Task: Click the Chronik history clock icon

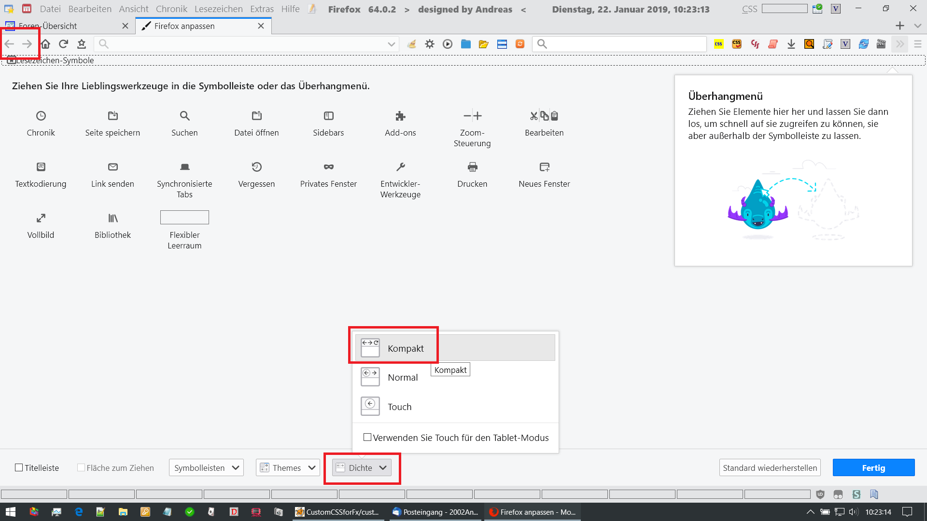Action: pyautogui.click(x=41, y=116)
